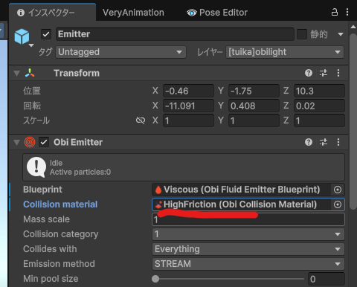The image size is (357, 287).
Task: Toggle the scale constrain proportions link
Action: point(141,120)
